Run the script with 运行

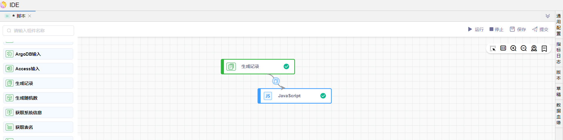tap(476, 29)
